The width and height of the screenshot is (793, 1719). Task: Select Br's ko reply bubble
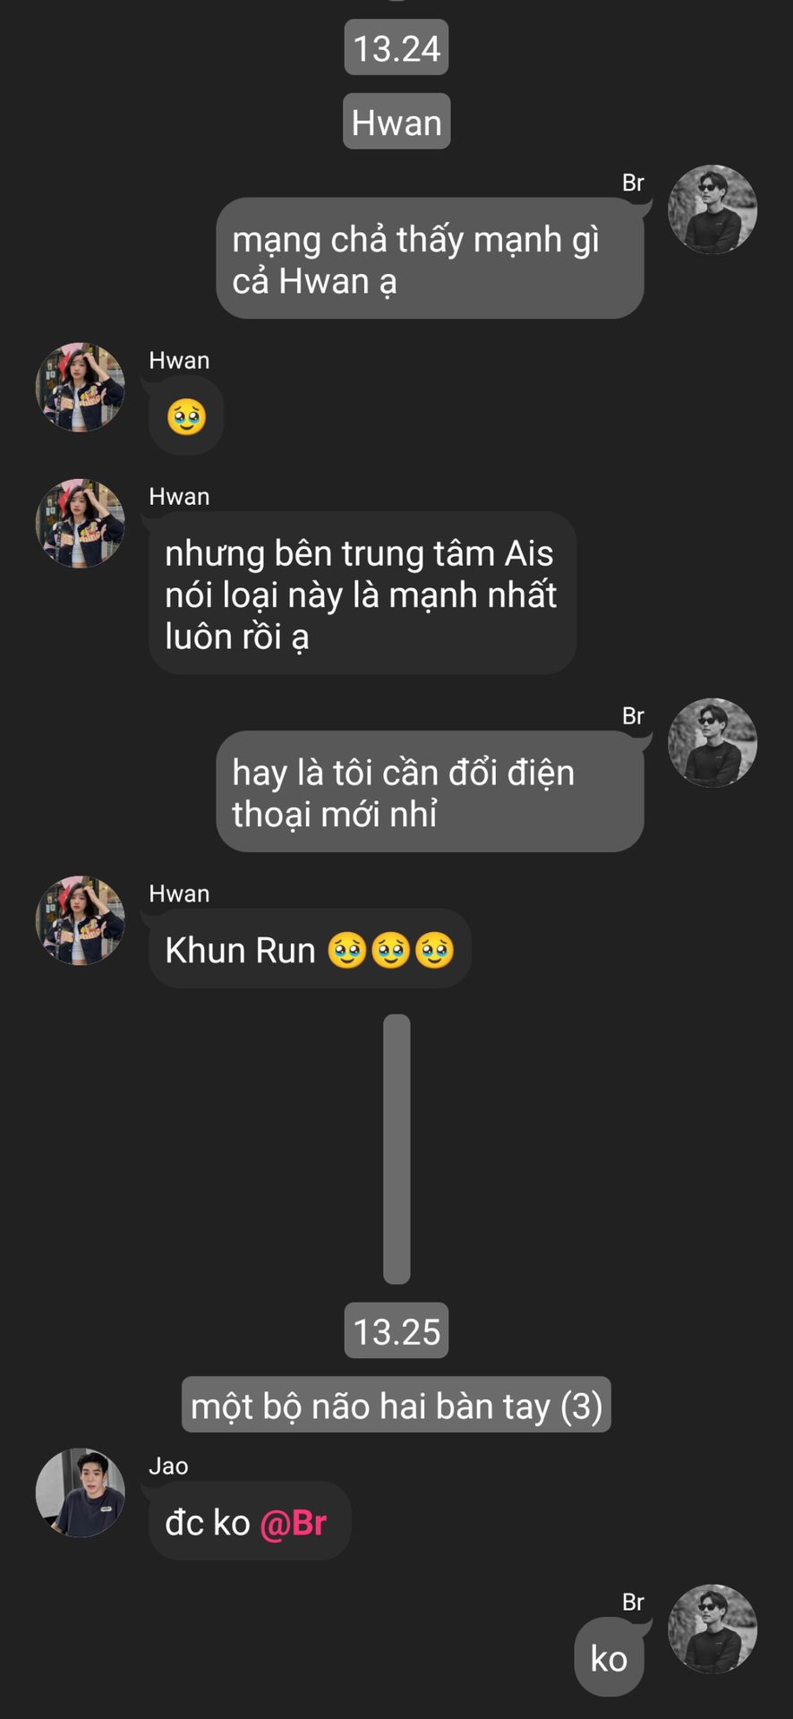[609, 1657]
